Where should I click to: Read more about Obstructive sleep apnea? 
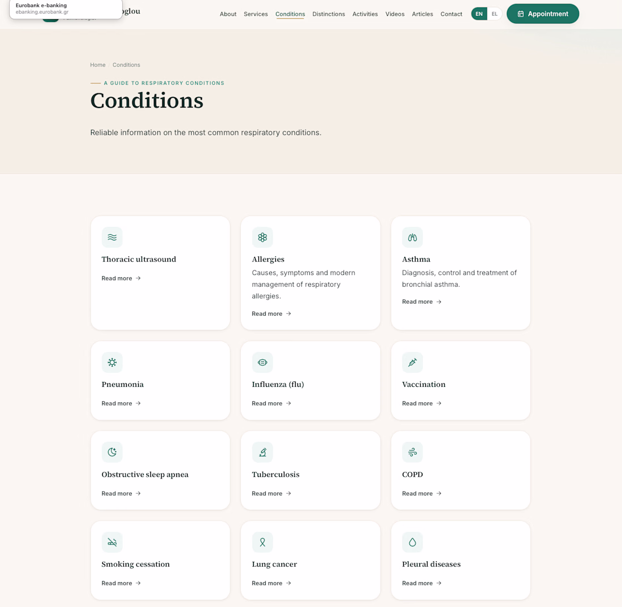click(121, 493)
